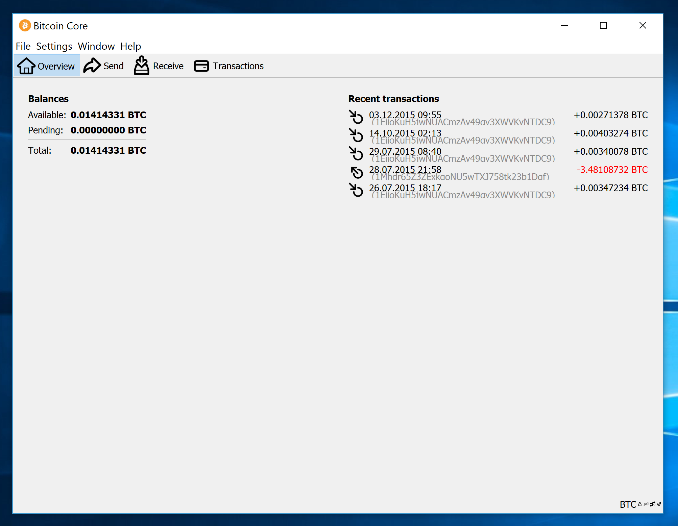Maximize the Bitcoin Core window

pyautogui.click(x=603, y=26)
